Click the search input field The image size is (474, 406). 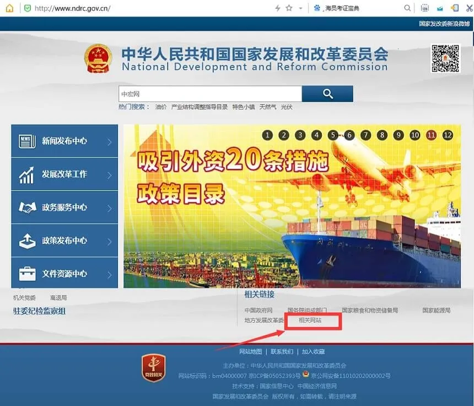coord(211,94)
